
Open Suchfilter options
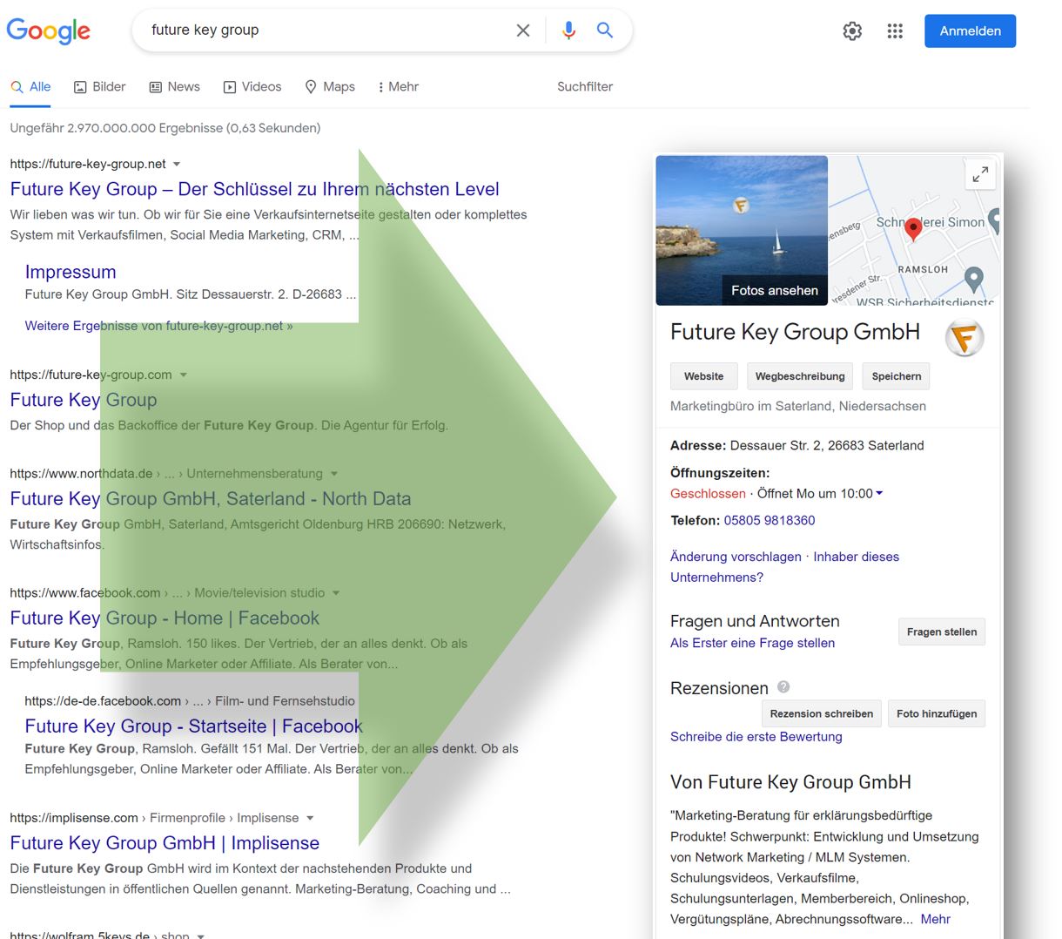585,87
